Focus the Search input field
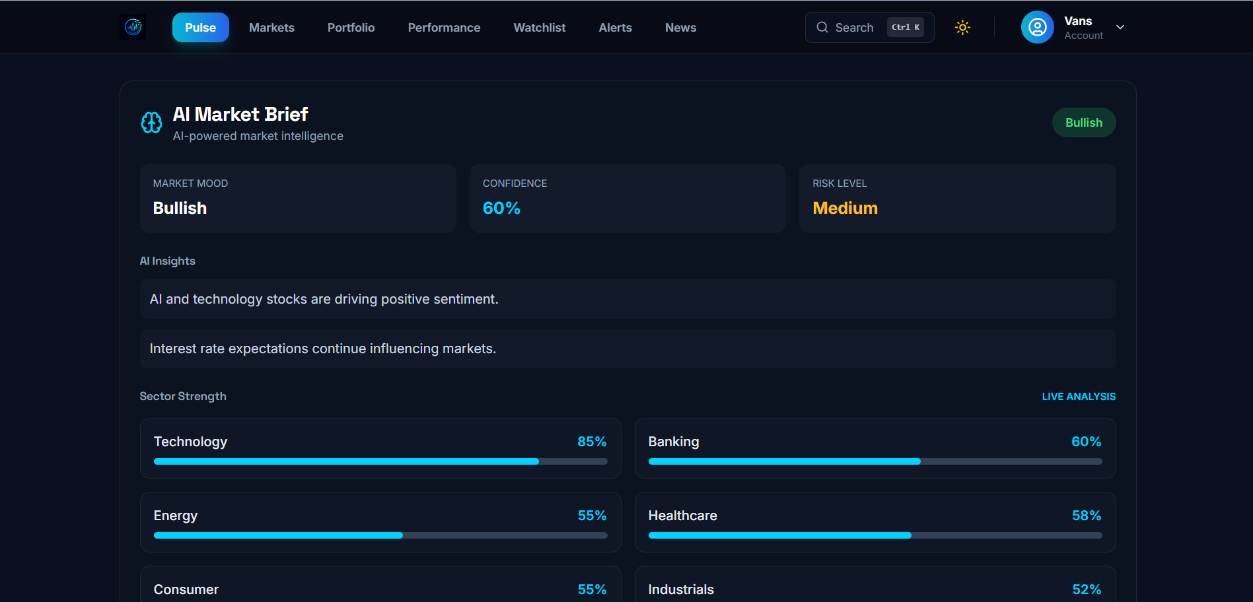This screenshot has height=602, width=1253. point(869,27)
